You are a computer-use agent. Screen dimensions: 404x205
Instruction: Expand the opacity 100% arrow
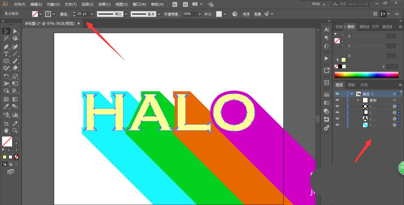[x=200, y=14]
